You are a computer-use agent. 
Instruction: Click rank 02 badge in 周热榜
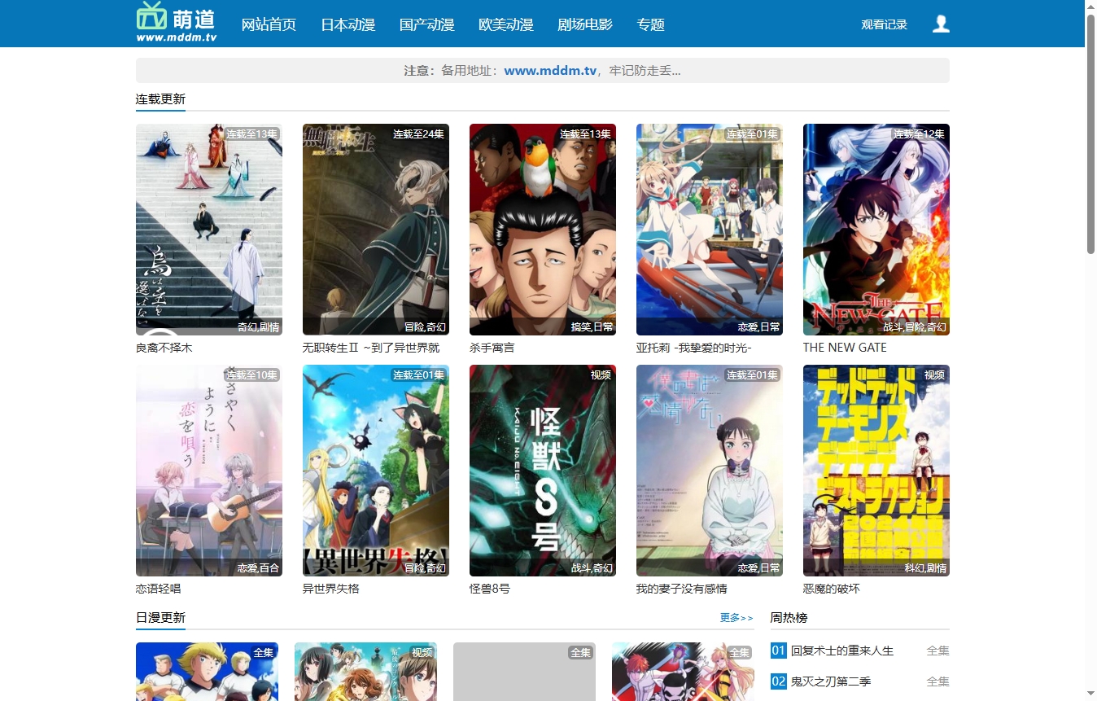(x=779, y=681)
